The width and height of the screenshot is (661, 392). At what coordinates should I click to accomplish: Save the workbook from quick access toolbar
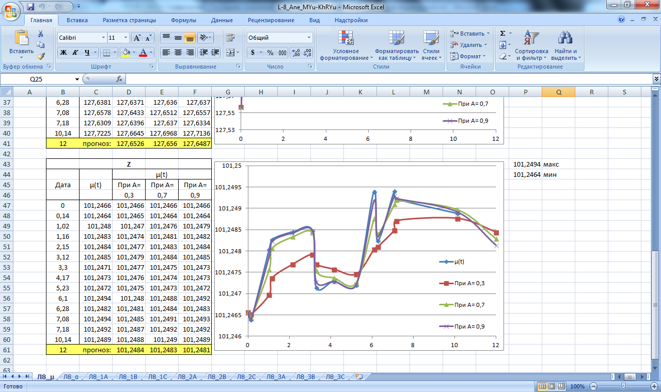tap(30, 7)
